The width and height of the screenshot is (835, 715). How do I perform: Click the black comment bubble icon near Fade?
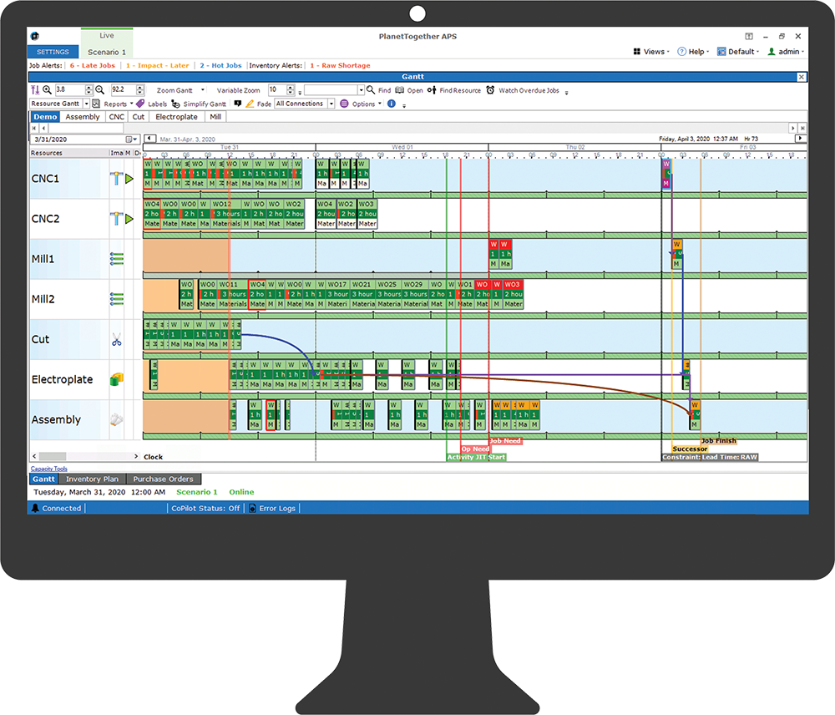pyautogui.click(x=238, y=104)
